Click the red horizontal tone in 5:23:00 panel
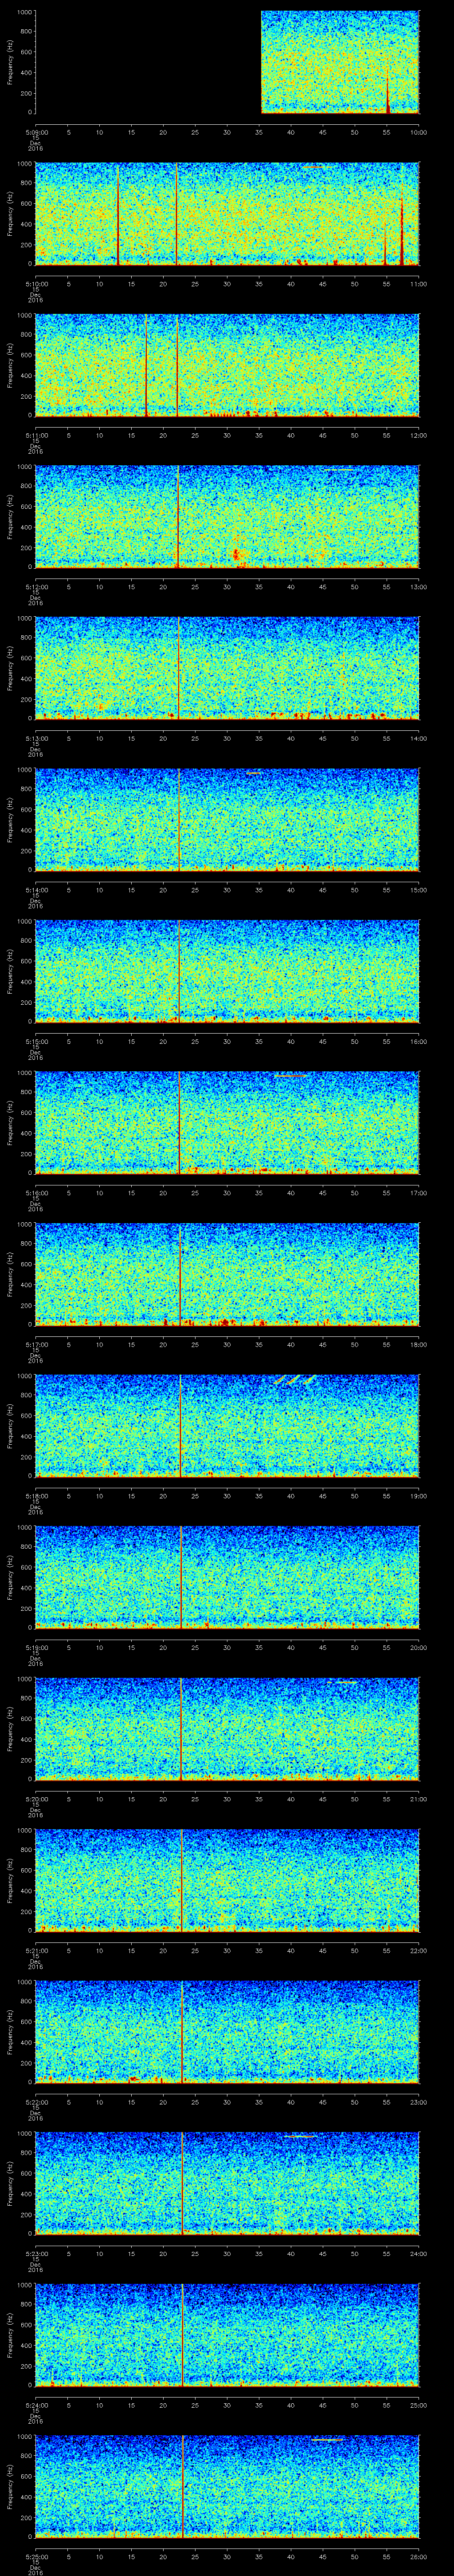454x2576 pixels. 300,2136
